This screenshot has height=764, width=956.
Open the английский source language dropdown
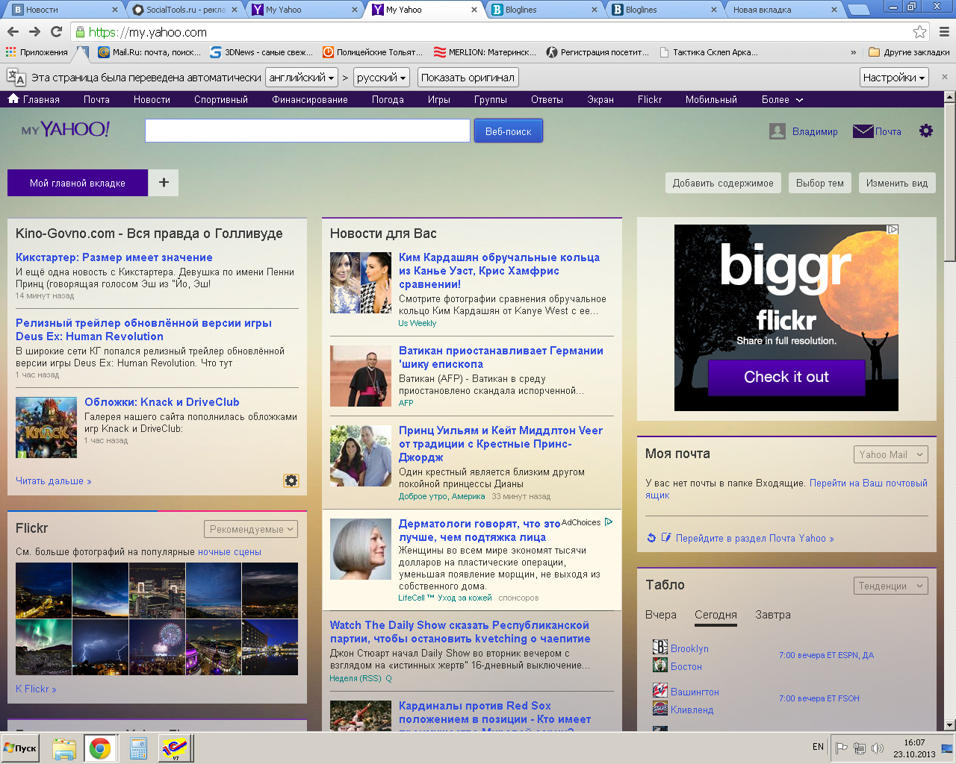(x=300, y=77)
